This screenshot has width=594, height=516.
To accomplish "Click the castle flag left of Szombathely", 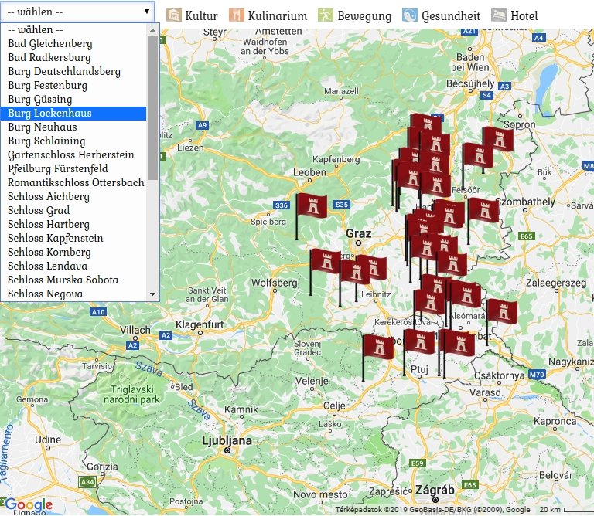I will (x=483, y=210).
